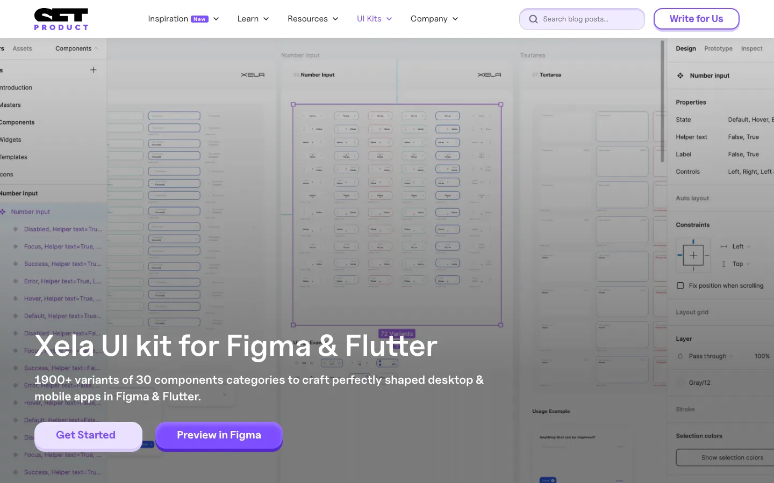The height and width of the screenshot is (483, 774).
Task: Click the Stroke section label
Action: click(685, 409)
